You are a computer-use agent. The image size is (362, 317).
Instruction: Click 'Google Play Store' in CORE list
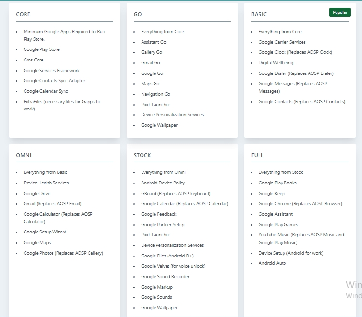[41, 49]
